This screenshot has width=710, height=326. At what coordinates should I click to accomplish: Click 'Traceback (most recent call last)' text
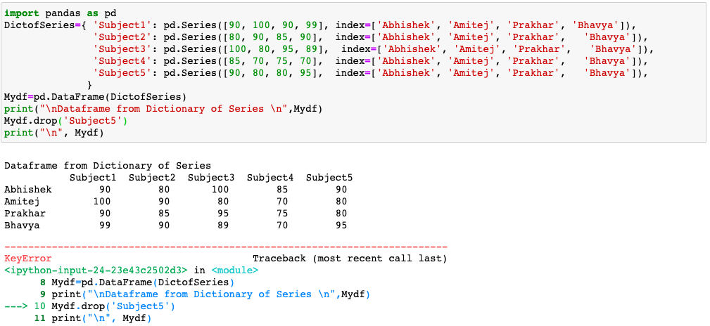(350, 259)
